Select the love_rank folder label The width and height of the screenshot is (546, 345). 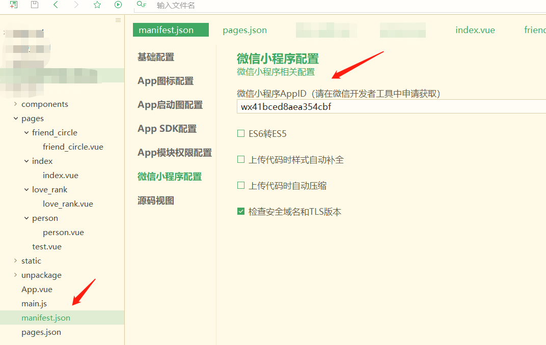pos(49,190)
